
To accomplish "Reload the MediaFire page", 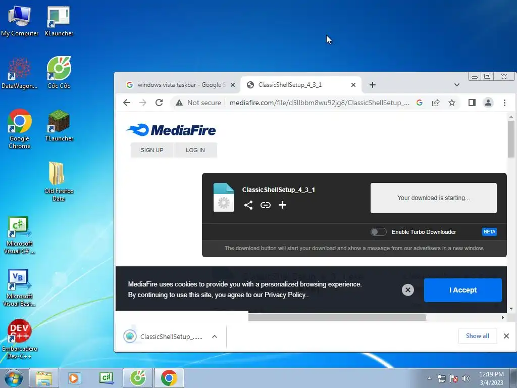I will (x=159, y=103).
